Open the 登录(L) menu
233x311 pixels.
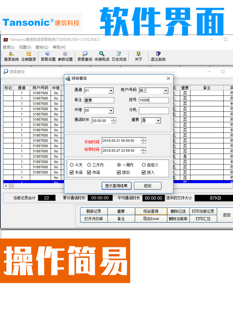(x=9, y=47)
